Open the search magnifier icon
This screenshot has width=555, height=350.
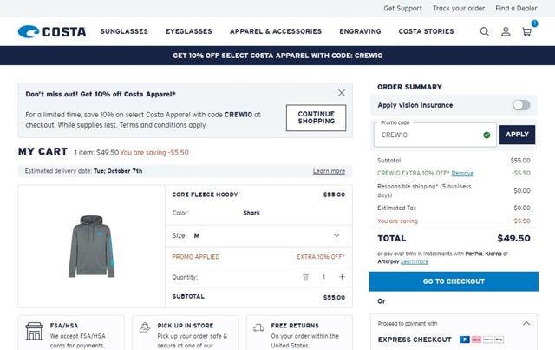click(485, 32)
